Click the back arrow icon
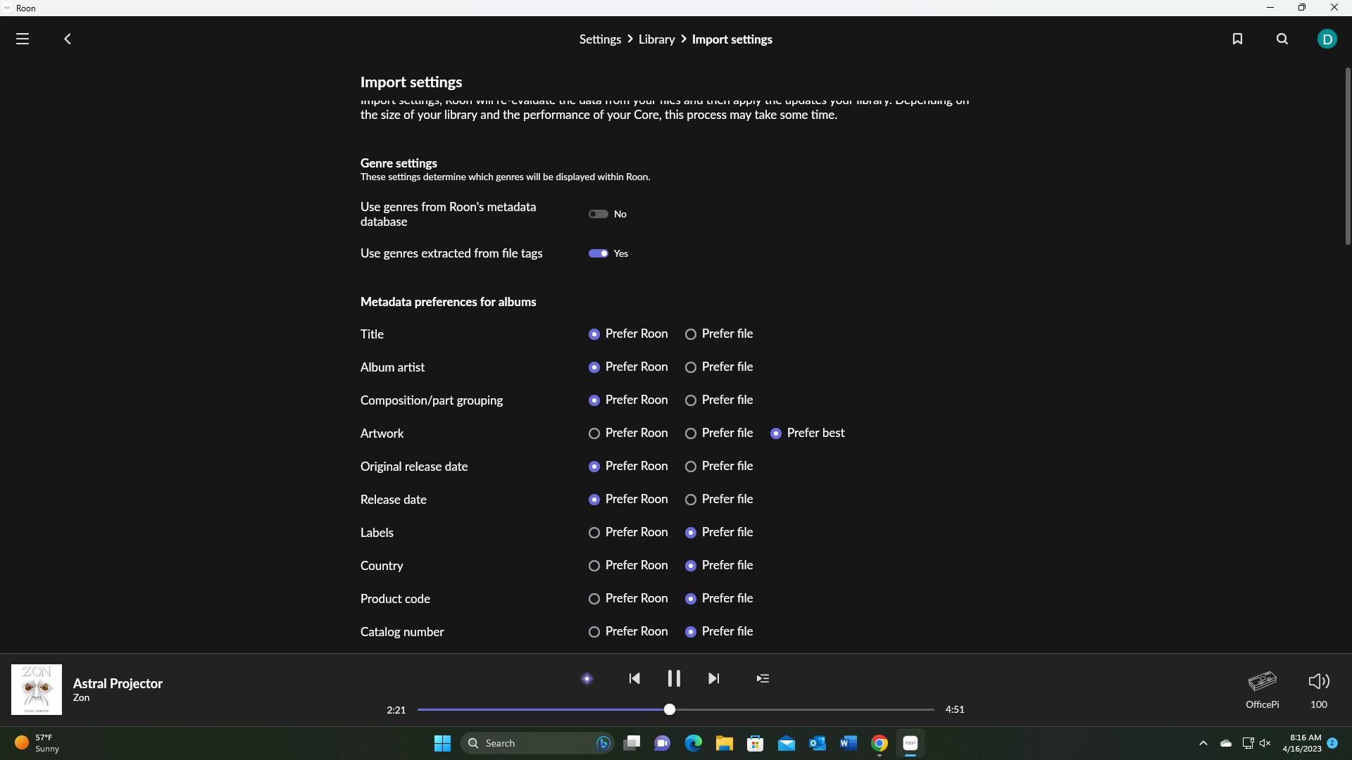Screen dimensions: 1352x760 point(68,39)
